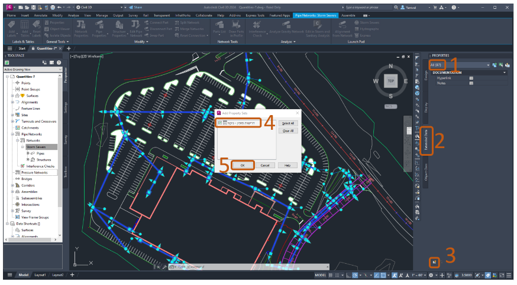517x285 pixels.
Task: Expand the Surfaces tree node
Action: coord(12,96)
